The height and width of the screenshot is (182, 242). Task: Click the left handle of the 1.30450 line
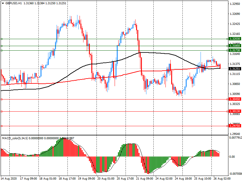coord(2,99)
